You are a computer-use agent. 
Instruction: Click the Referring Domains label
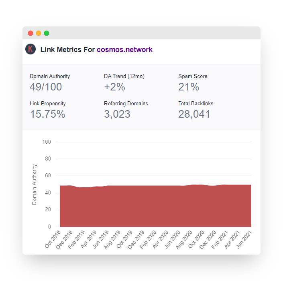coord(126,104)
